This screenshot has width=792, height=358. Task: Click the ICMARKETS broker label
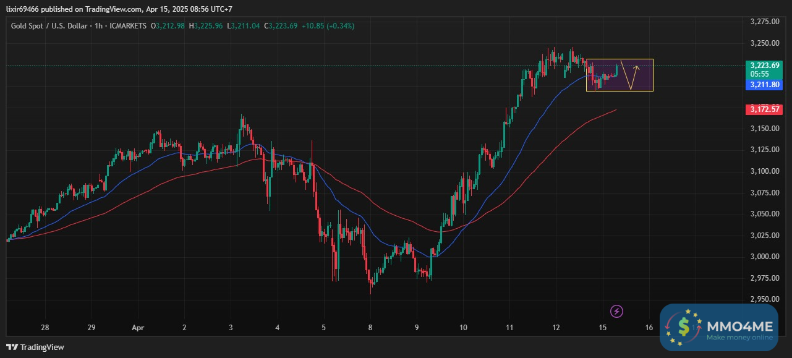pos(128,26)
